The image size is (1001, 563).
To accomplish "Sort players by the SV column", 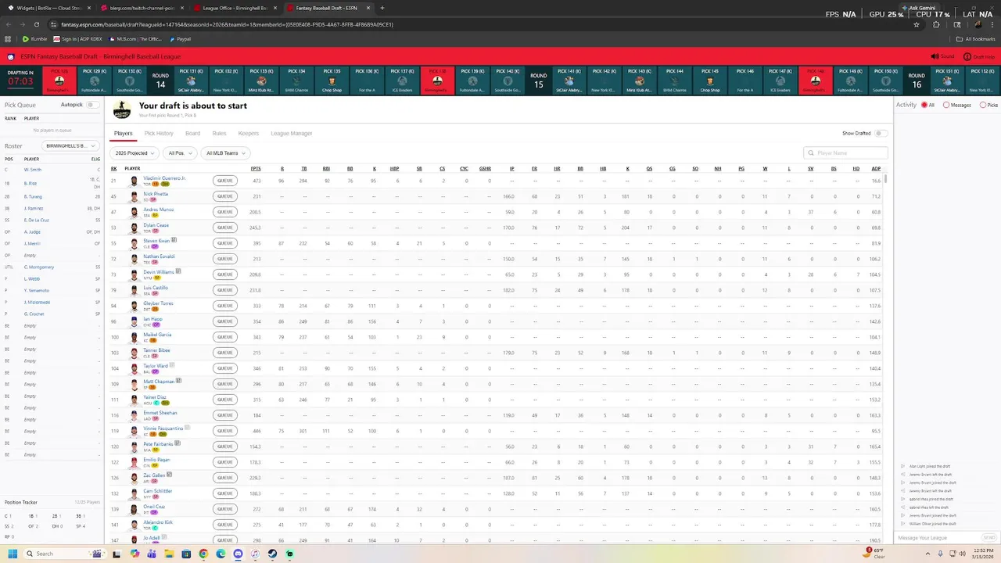I will click(x=811, y=169).
